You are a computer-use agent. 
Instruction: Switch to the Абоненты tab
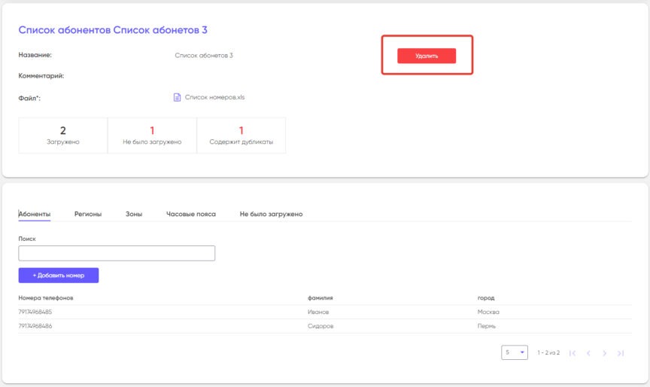tap(35, 214)
